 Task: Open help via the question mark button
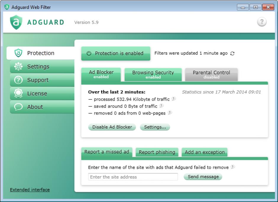coord(262,22)
